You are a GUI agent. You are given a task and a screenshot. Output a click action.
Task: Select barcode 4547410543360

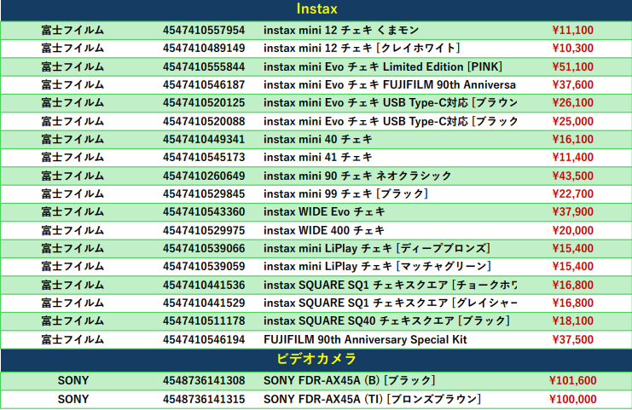pos(204,212)
